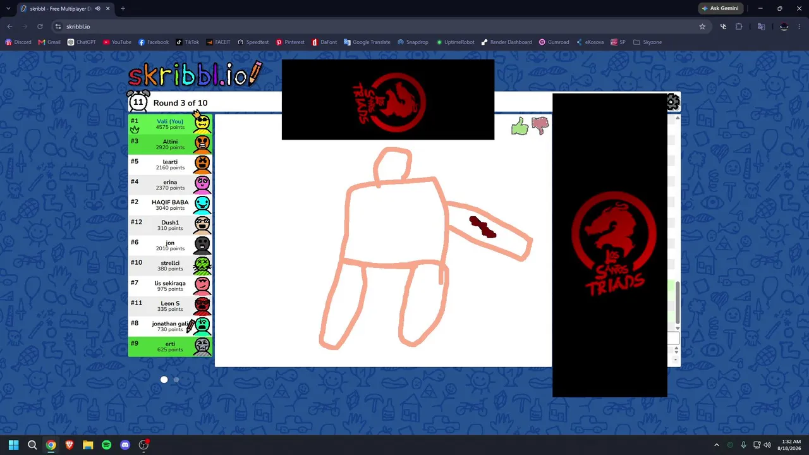Click Altini's orange avatar
Image resolution: width=809 pixels, height=455 pixels.
pos(202,144)
